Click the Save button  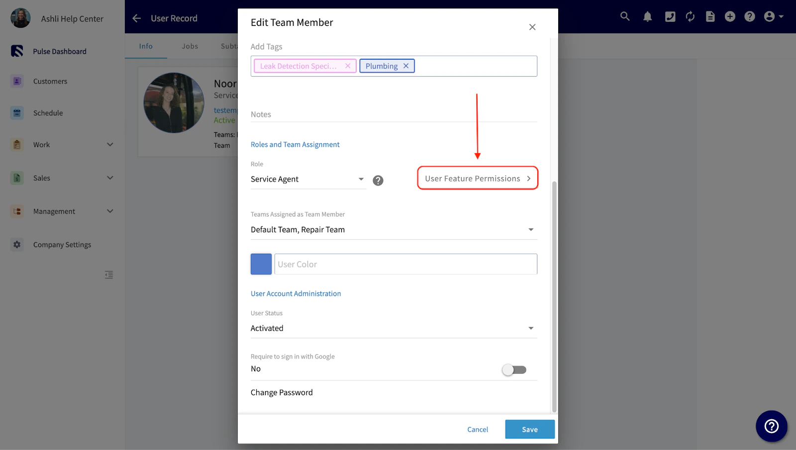530,430
